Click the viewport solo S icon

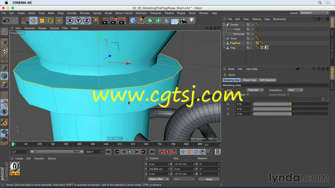pos(4,112)
